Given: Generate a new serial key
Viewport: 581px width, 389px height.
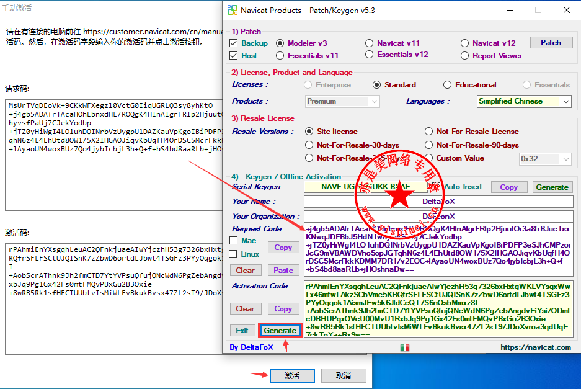Looking at the screenshot, I should (552, 187).
